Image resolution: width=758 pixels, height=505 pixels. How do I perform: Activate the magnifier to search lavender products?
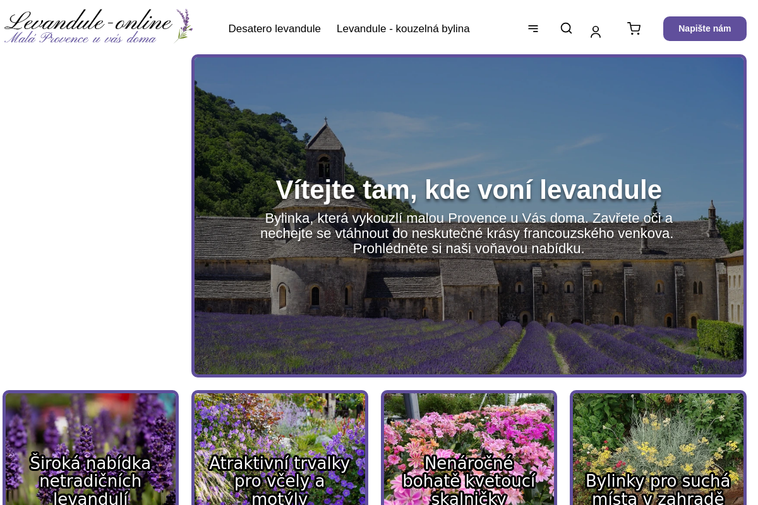coord(566,28)
